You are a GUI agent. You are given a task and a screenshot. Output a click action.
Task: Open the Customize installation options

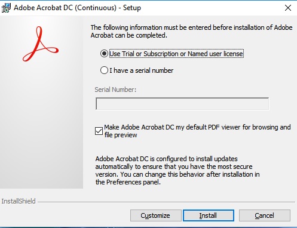[156, 215]
